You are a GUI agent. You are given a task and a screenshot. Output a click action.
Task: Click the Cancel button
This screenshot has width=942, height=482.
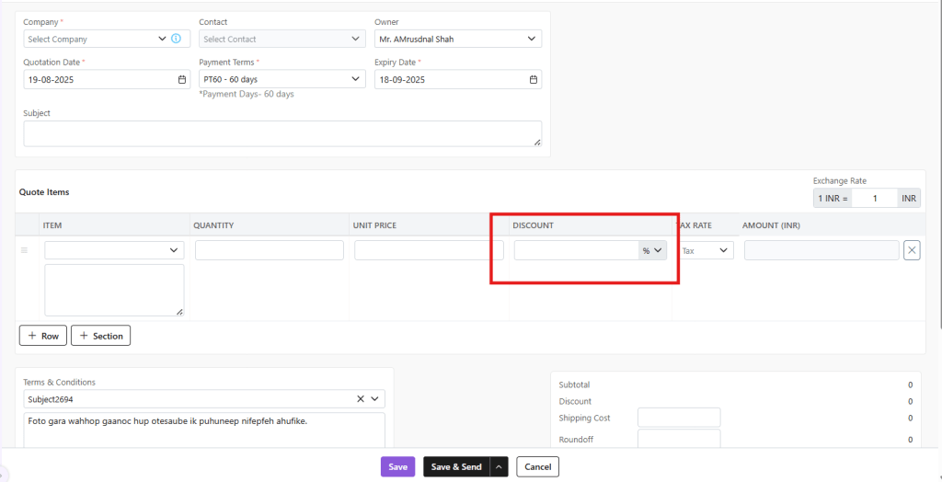pos(537,467)
